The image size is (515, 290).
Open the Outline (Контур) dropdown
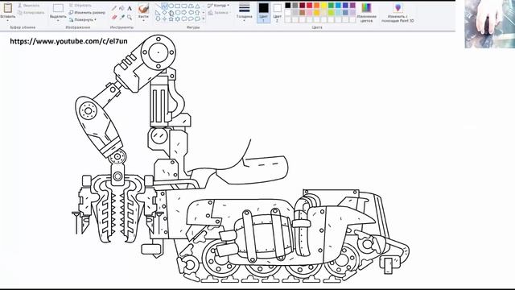218,6
